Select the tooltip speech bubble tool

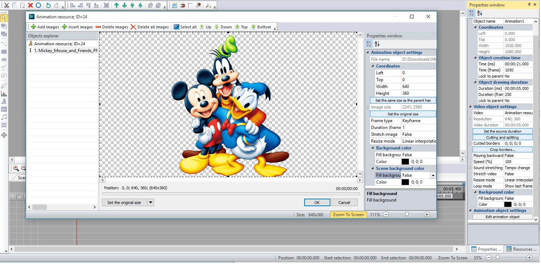[4, 76]
